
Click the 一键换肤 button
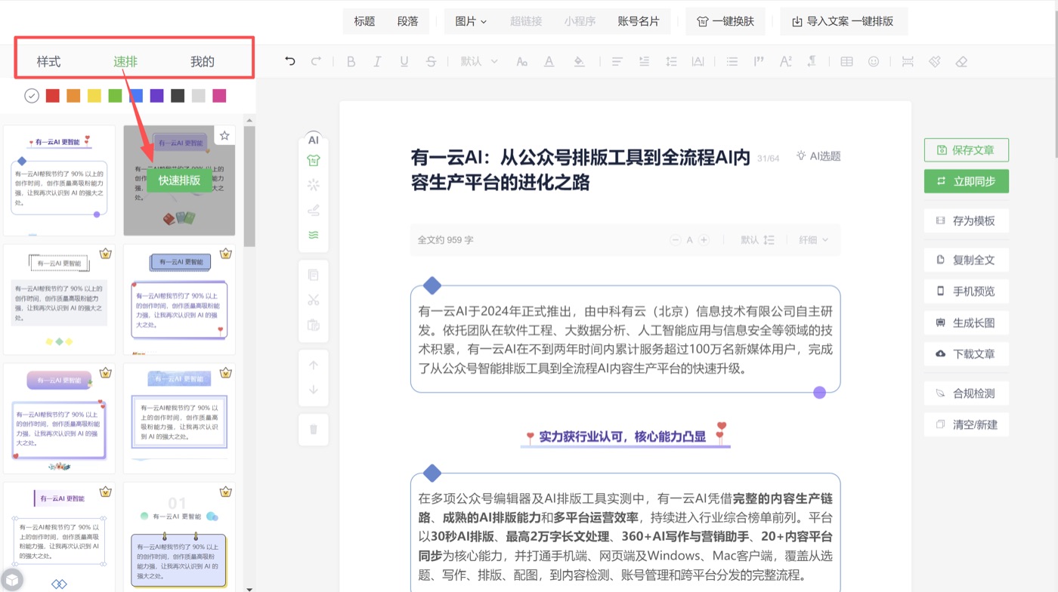pyautogui.click(x=725, y=22)
